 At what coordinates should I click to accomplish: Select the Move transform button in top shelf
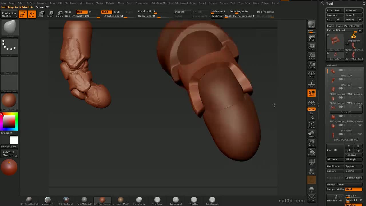(x=41, y=14)
